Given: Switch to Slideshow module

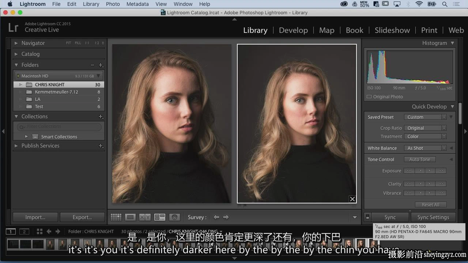Looking at the screenshot, I should pyautogui.click(x=392, y=30).
